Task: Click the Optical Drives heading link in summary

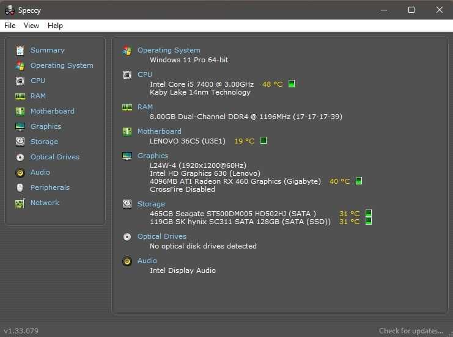Action: point(162,237)
